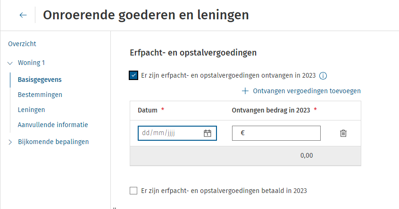Click the euro Ontvangen bedrag input
The width and height of the screenshot is (399, 209).
click(x=281, y=133)
